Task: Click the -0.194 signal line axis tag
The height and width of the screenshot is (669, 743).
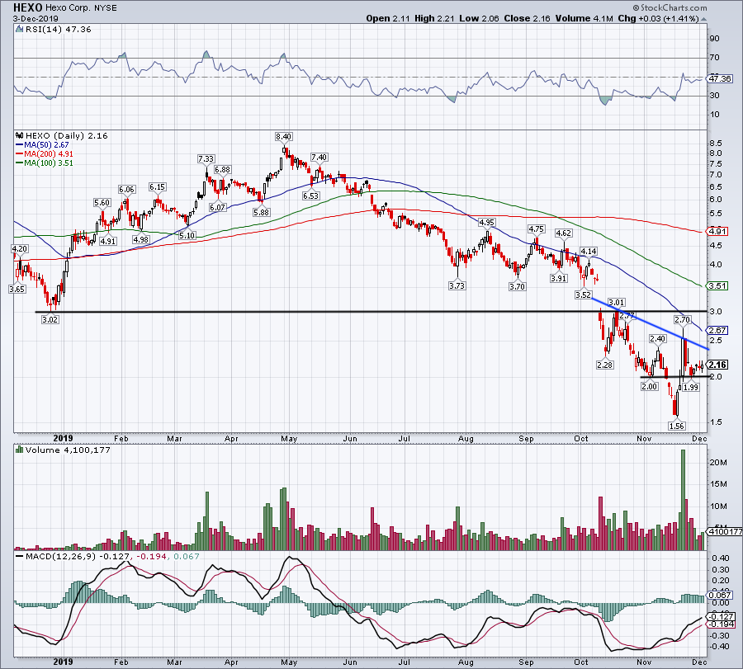Action: 721,624
